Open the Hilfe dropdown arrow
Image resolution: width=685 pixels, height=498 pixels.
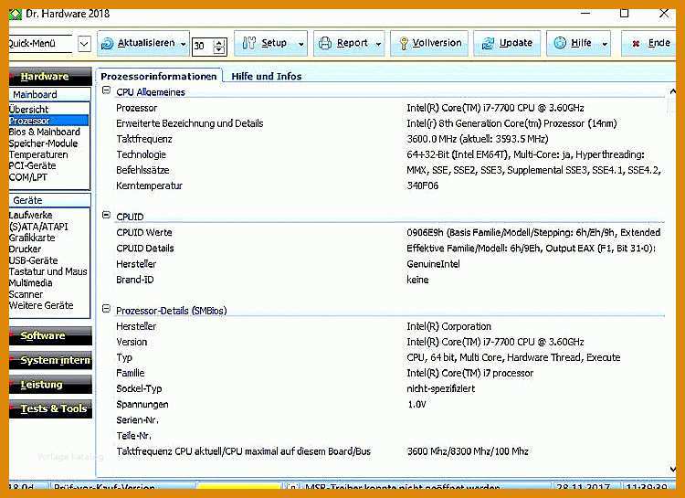(x=605, y=44)
